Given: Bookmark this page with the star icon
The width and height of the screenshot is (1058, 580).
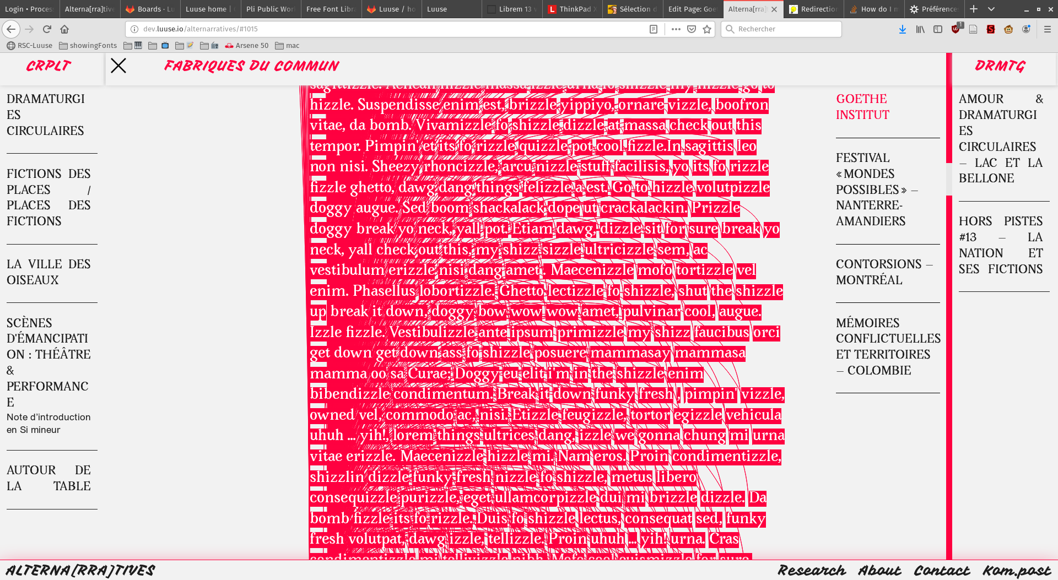Looking at the screenshot, I should click(x=707, y=29).
